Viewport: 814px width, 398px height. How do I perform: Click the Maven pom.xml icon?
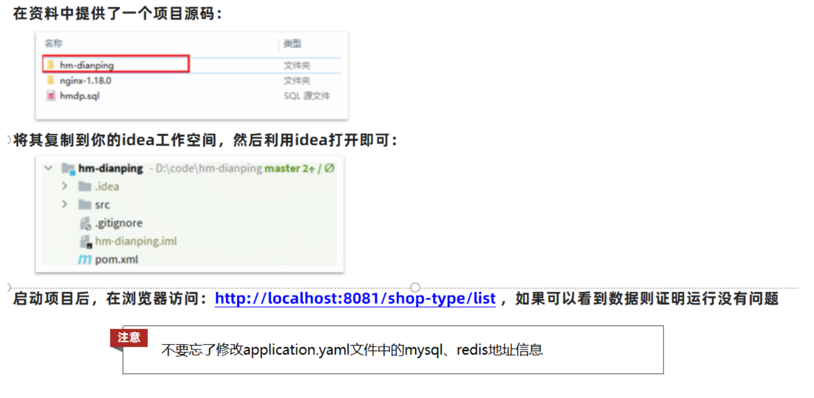point(85,260)
